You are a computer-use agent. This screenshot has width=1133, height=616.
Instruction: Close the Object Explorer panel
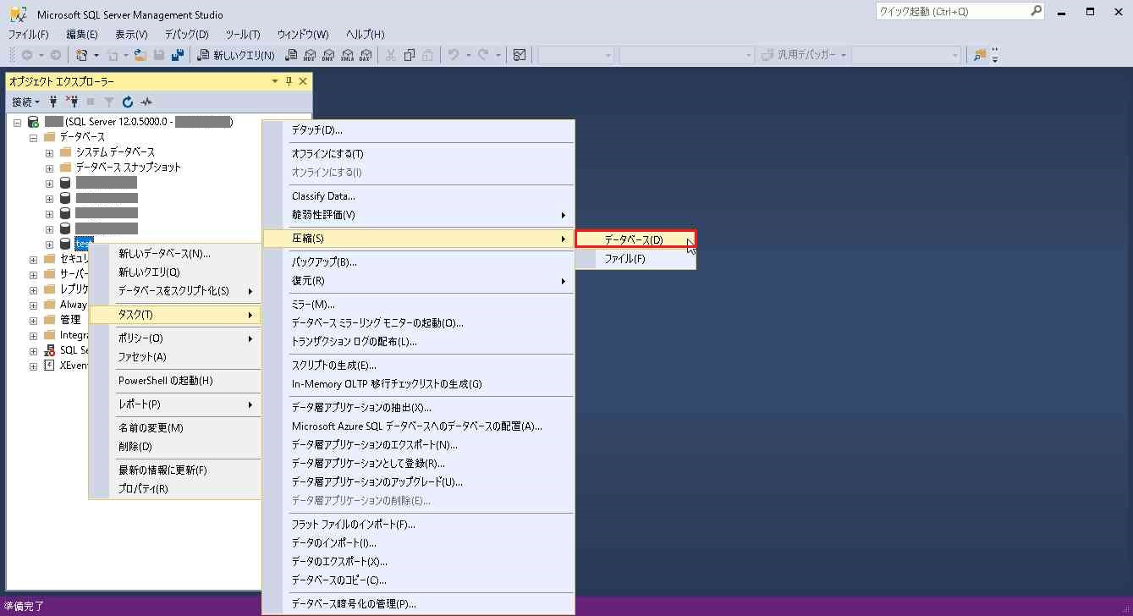click(303, 81)
